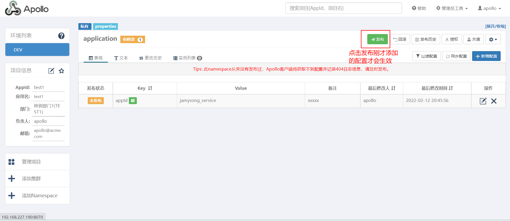Sort table by Key column
Viewport: 510px width, 221px height.
[150, 88]
